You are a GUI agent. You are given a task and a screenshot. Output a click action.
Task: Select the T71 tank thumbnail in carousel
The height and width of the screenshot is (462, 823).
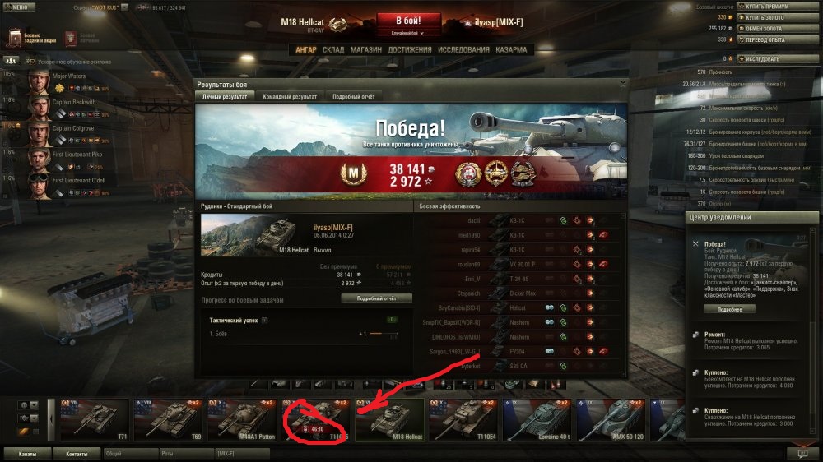pos(95,419)
